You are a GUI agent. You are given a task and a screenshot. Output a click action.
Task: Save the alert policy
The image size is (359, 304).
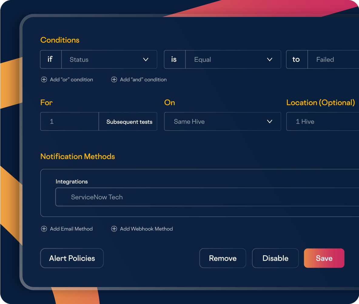tap(324, 258)
